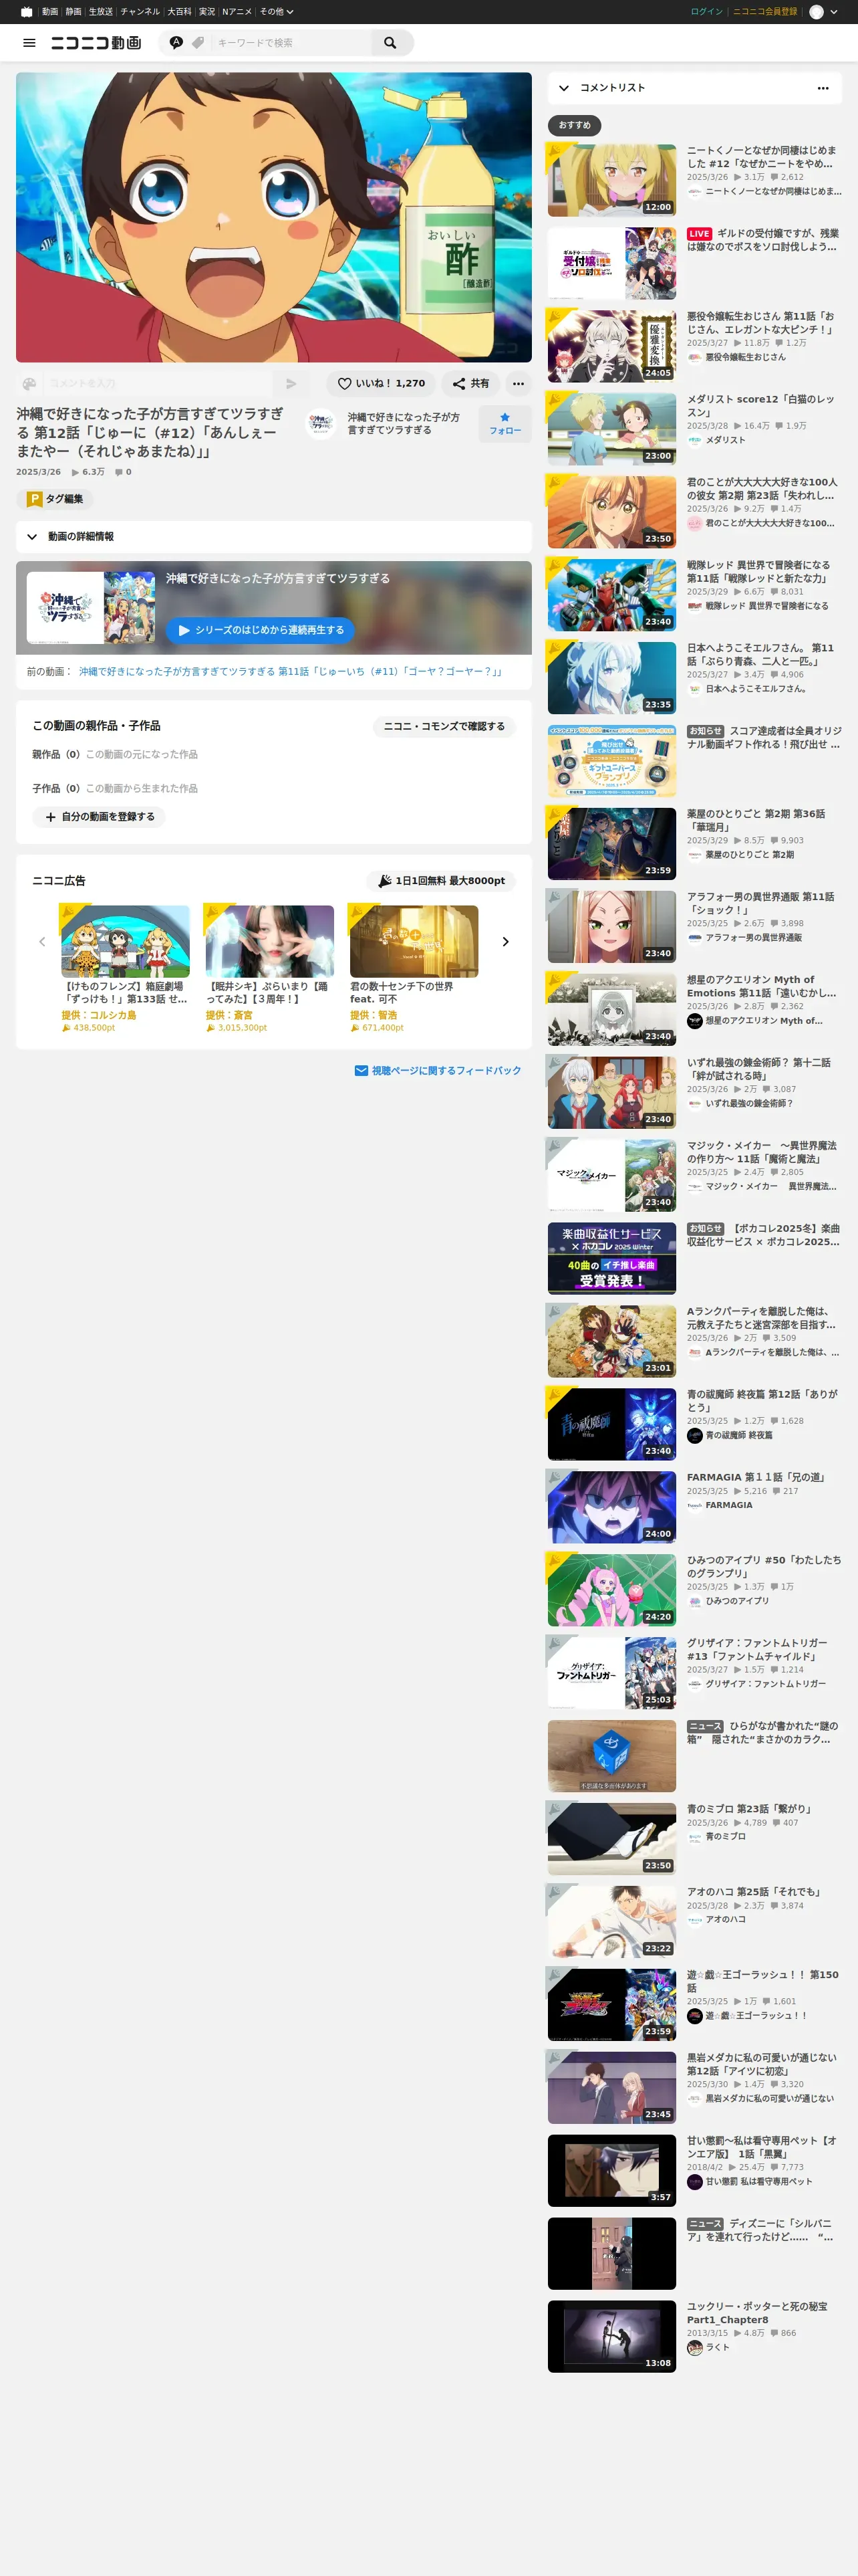Open ひみつのアイプリ #50 thumbnail
858x2576 pixels.
pyautogui.click(x=611, y=1590)
